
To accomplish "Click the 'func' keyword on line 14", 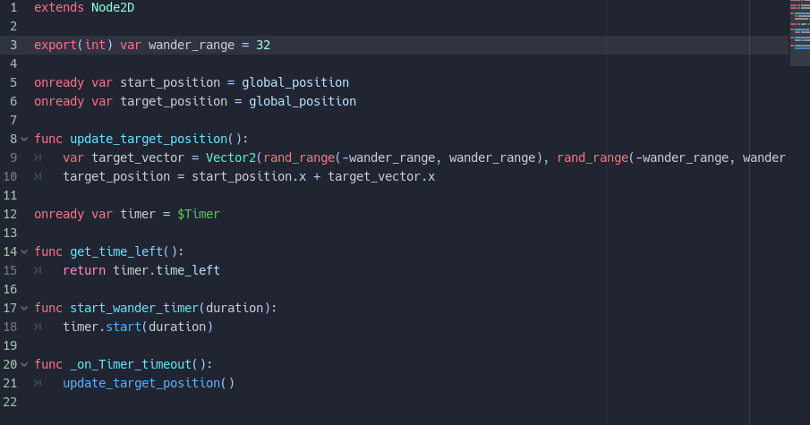I will [x=48, y=251].
